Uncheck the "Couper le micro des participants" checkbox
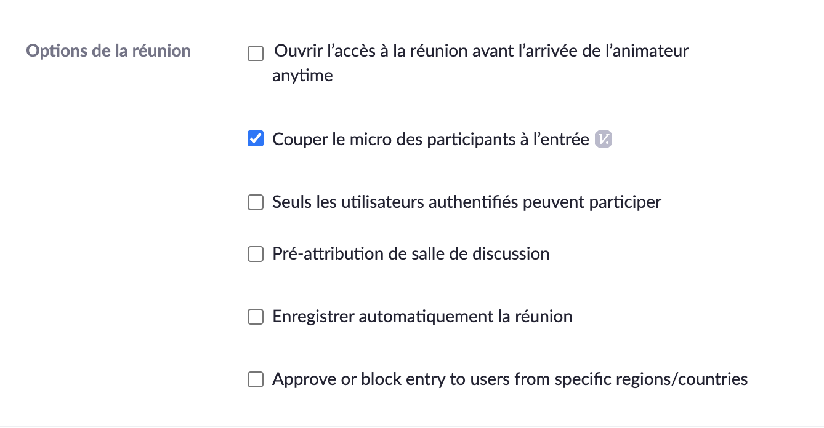The image size is (824, 428). click(255, 140)
